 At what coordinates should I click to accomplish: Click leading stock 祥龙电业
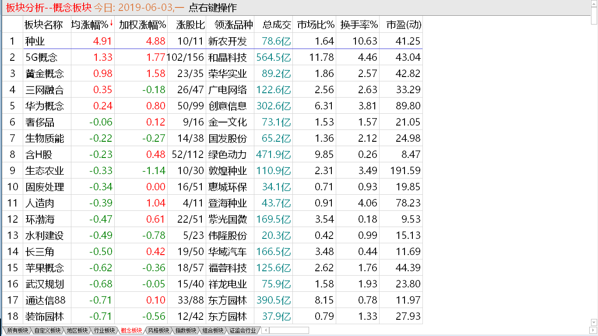click(228, 284)
